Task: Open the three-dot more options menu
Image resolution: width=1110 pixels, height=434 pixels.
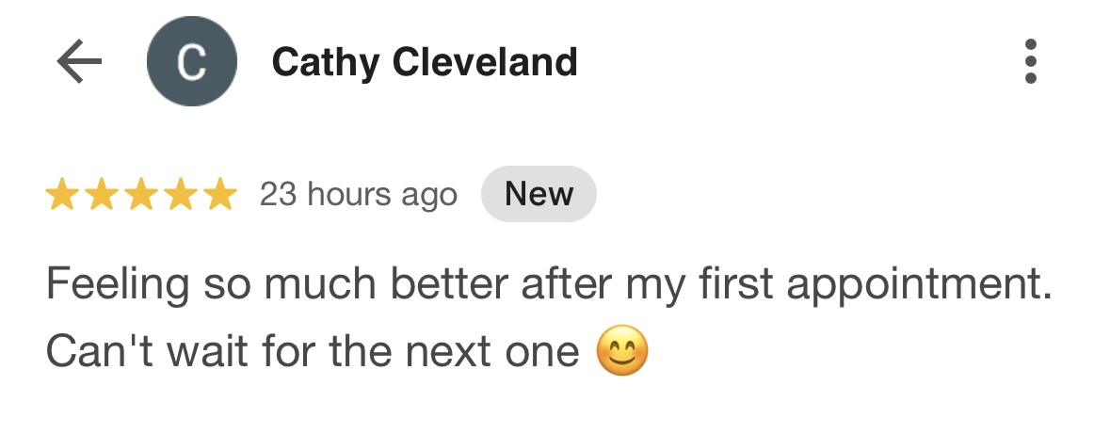Action: pos(1031,63)
